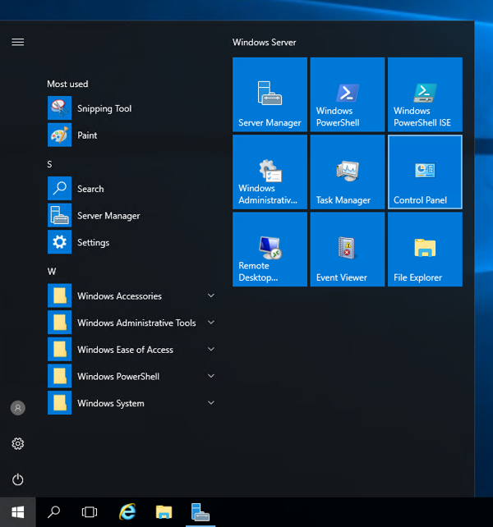Click the 'S' letter group header
The width and height of the screenshot is (493, 527).
click(49, 164)
